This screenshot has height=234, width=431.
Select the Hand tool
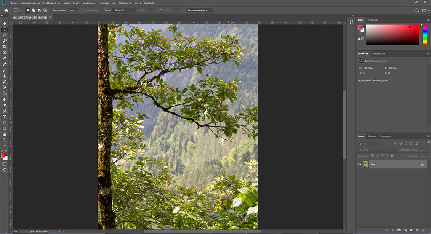[x=5, y=134]
